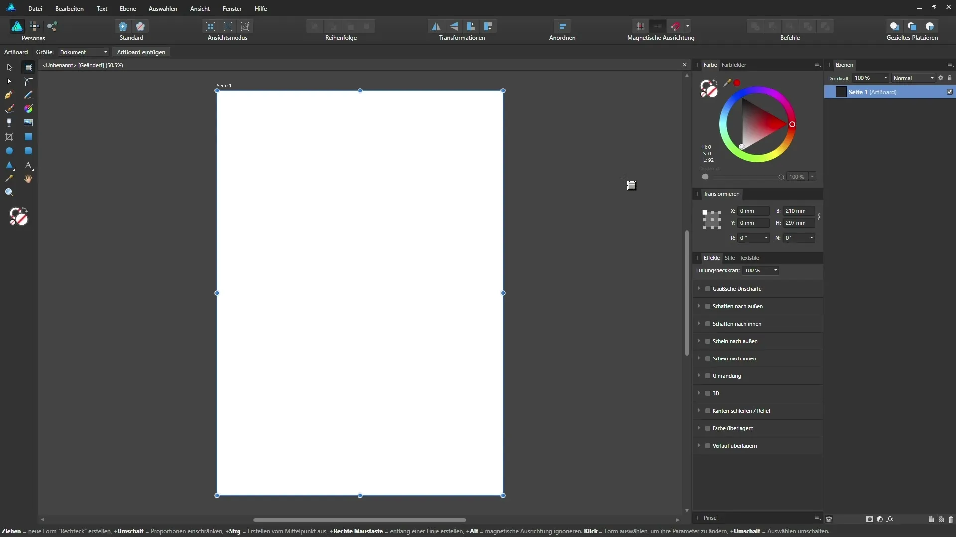
Task: Open the Farbe panel options menu
Action: tap(817, 65)
